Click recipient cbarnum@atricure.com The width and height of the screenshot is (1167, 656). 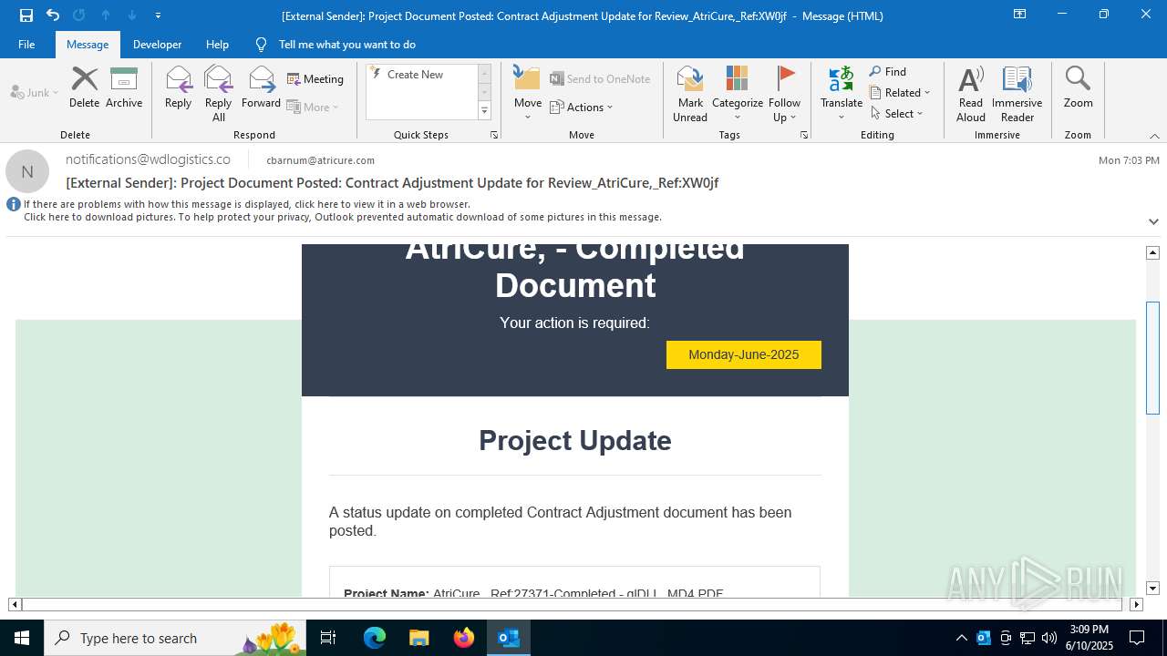point(320,160)
